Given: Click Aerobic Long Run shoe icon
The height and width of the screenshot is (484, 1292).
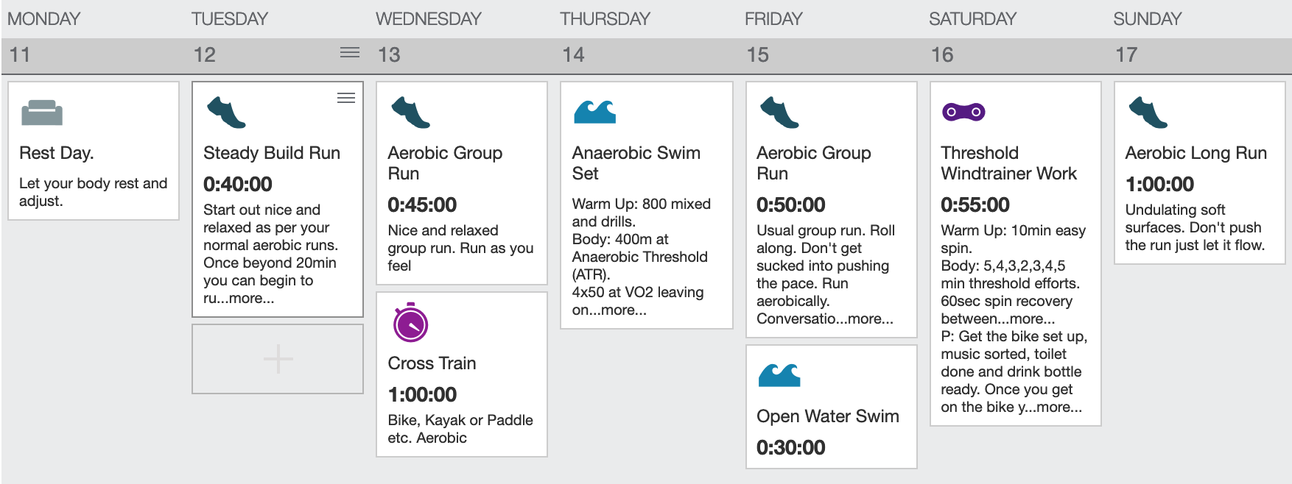Looking at the screenshot, I should pos(1148,113).
